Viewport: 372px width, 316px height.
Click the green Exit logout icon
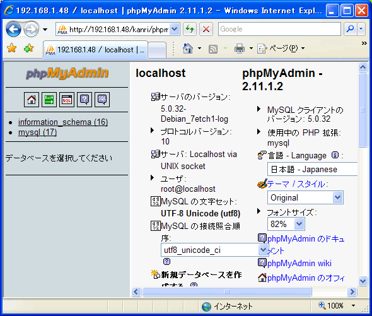[49, 100]
